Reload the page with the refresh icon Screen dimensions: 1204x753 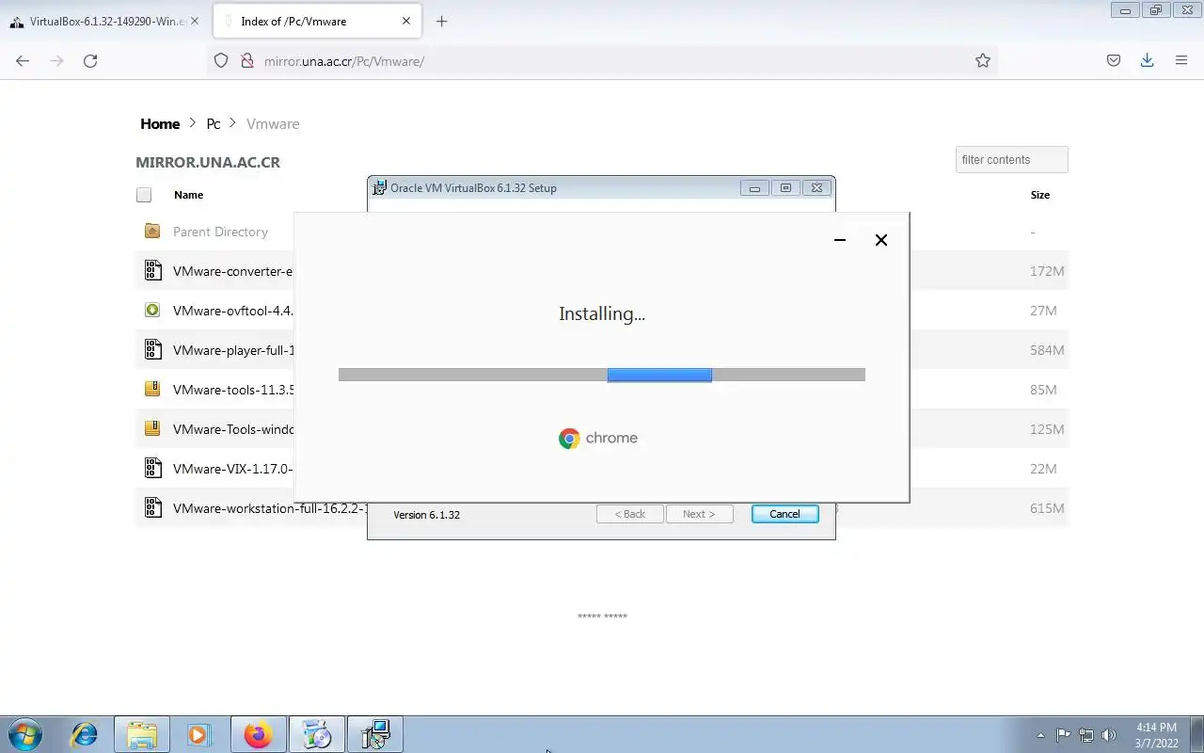pos(90,60)
